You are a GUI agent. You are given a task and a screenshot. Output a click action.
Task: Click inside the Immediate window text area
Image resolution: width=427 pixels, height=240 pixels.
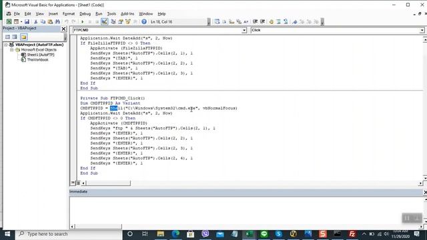(x=246, y=211)
